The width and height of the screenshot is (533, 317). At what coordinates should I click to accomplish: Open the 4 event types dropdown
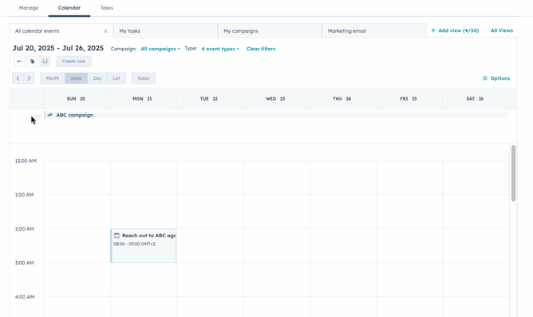pos(220,49)
